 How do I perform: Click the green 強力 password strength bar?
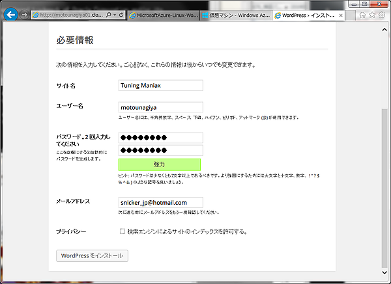160,164
